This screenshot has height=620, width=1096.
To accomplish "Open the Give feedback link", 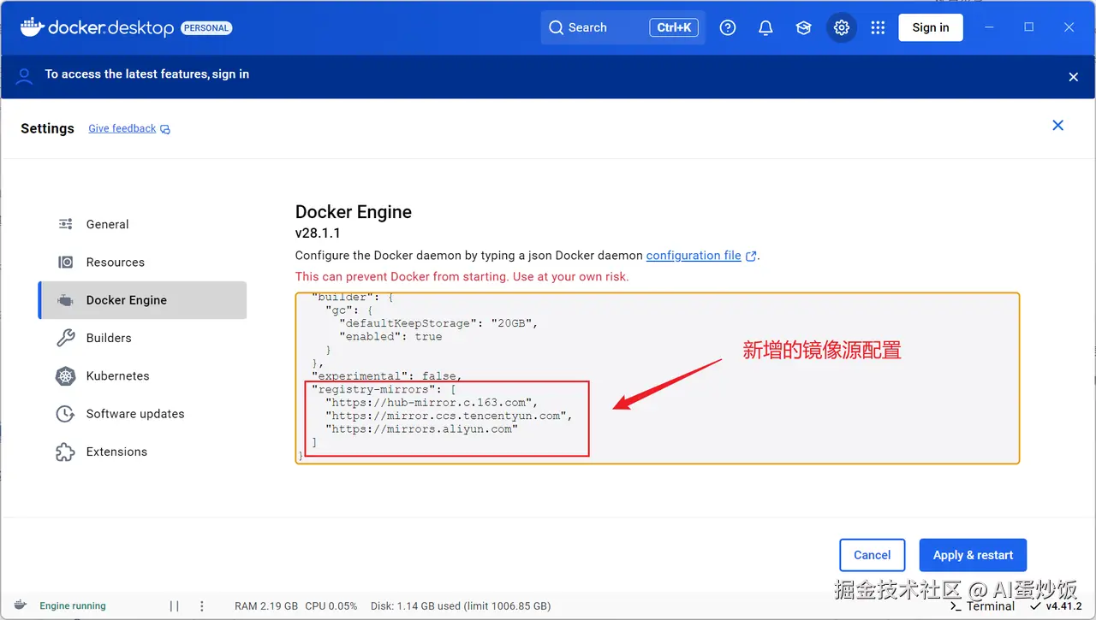I will coord(129,128).
